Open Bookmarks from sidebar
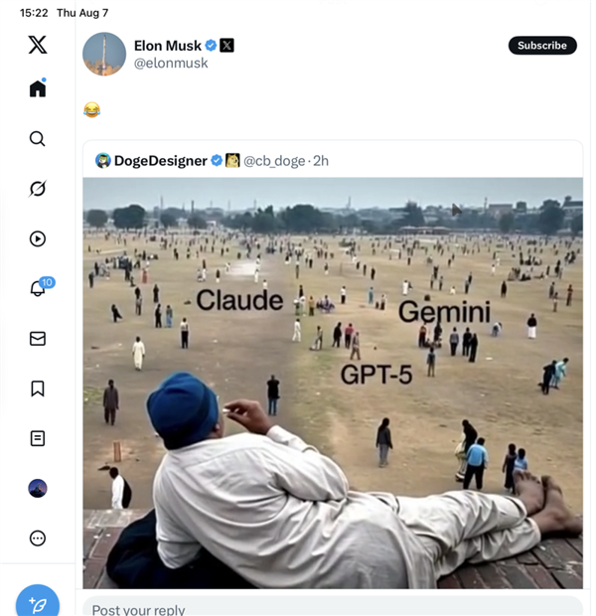The height and width of the screenshot is (616, 596). (x=38, y=388)
